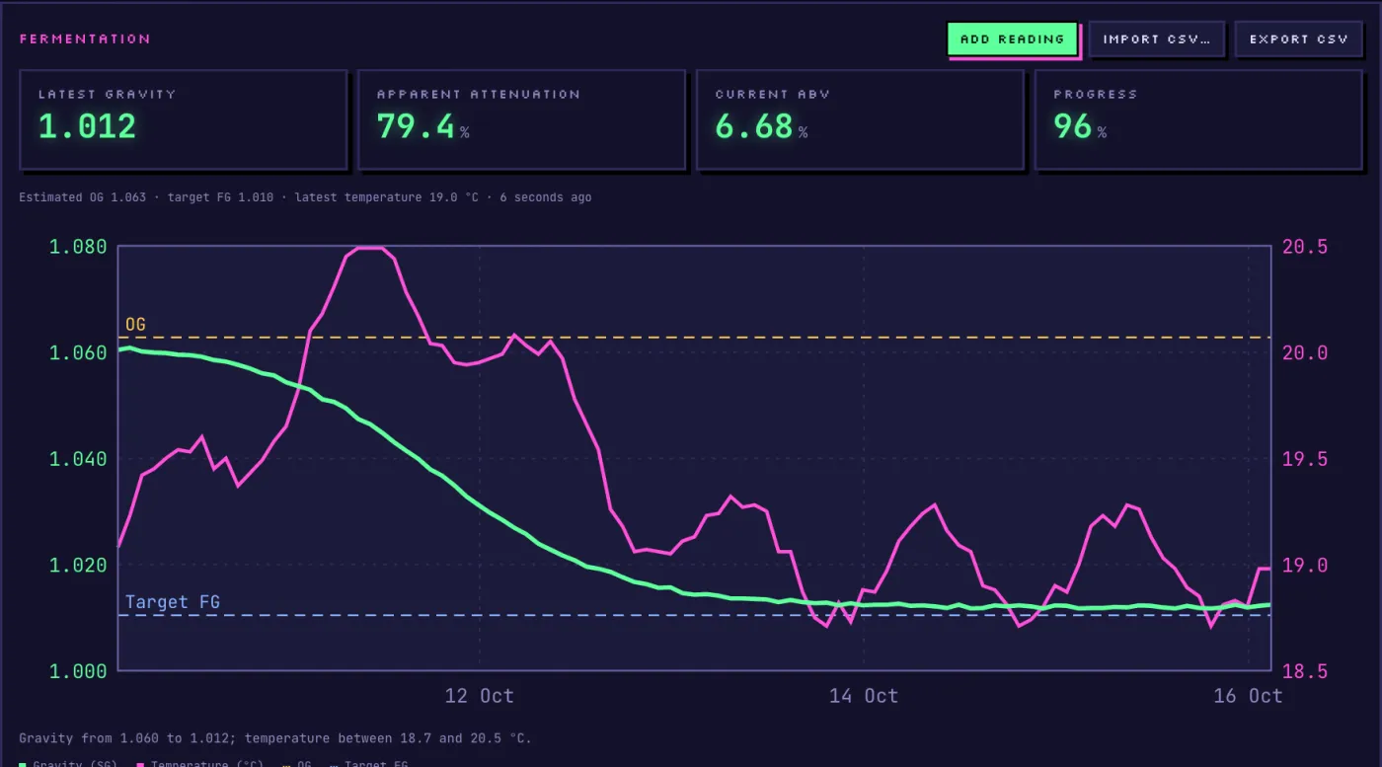This screenshot has height=767, width=1382.
Task: Click the Target FG label on the chart
Action: (x=173, y=602)
